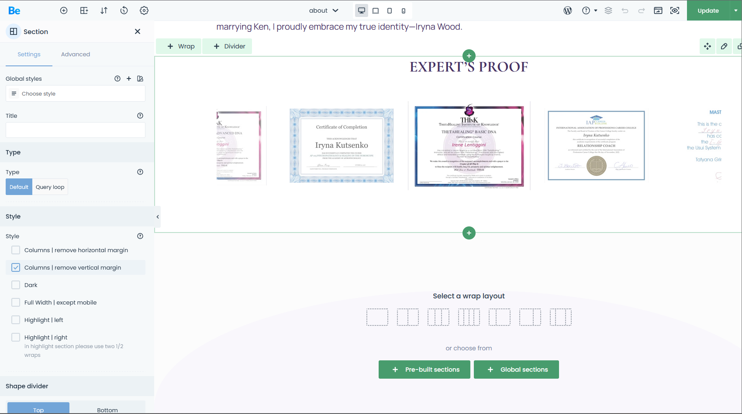742x414 pixels.
Task: Enable Highlight left checkbox
Action: 16,320
